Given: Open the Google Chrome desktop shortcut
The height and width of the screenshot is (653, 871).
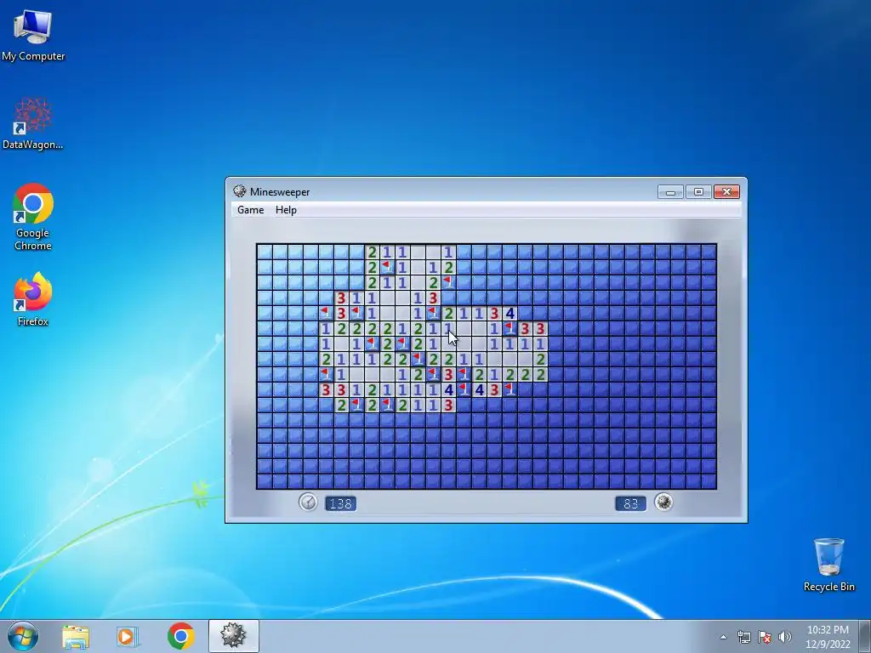Looking at the screenshot, I should pos(33,217).
